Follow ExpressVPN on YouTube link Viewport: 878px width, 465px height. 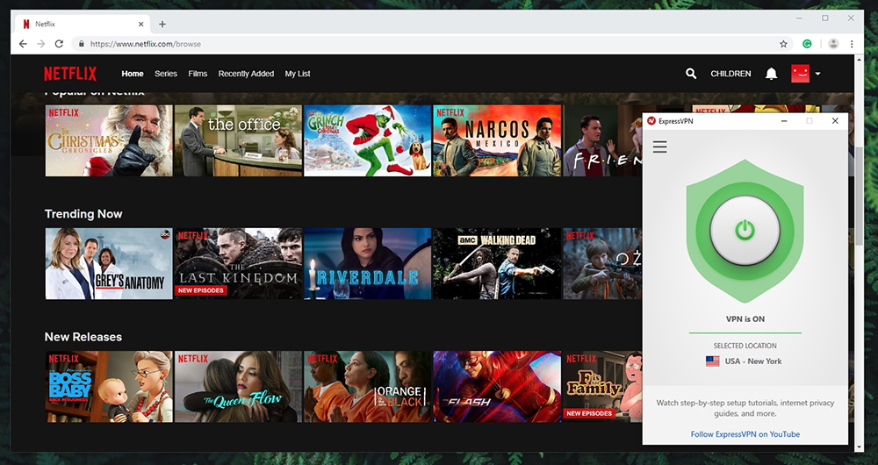[745, 434]
